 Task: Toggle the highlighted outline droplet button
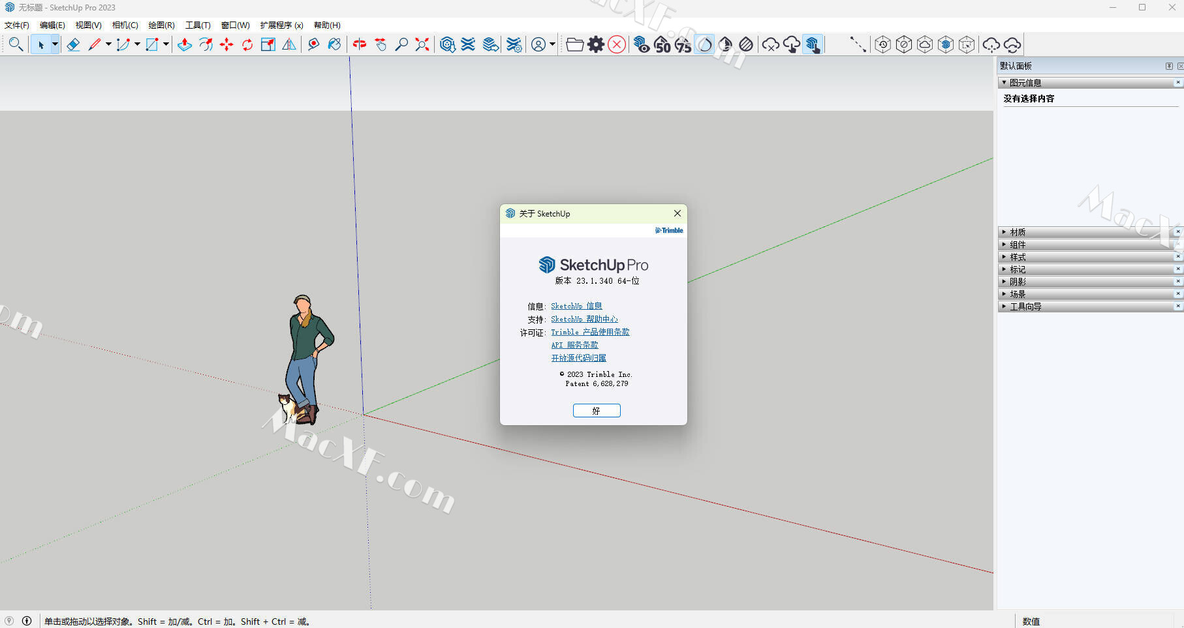click(x=704, y=44)
